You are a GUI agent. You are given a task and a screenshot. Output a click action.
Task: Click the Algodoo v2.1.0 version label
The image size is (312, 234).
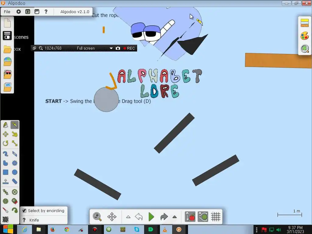(x=75, y=12)
